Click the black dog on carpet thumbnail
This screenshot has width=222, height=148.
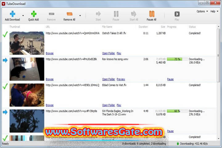pyautogui.click(x=27, y=69)
